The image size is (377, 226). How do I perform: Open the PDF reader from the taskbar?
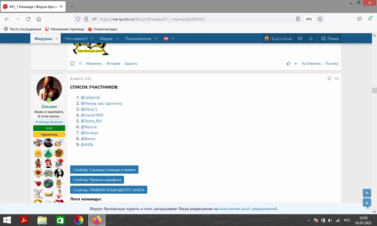[24, 220]
